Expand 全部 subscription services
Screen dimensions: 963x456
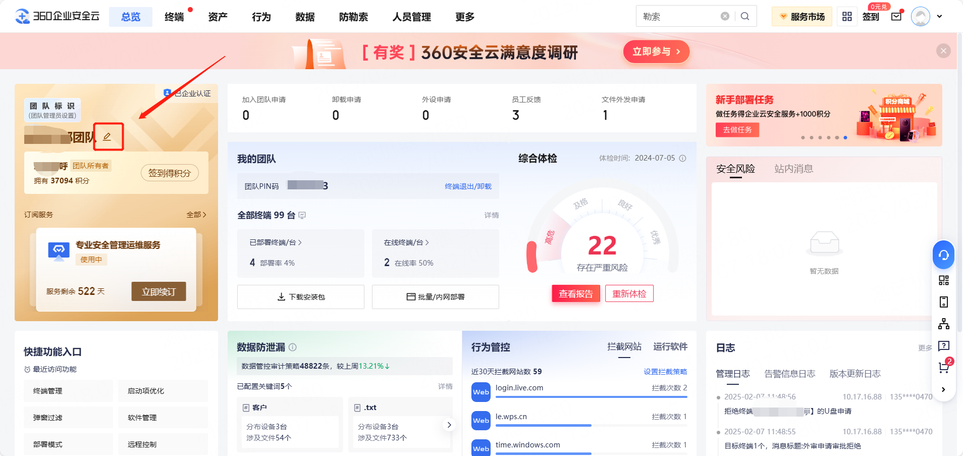196,215
